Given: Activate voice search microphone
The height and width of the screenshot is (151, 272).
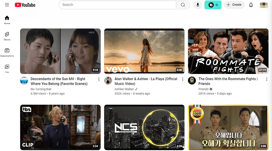Looking at the screenshot, I should tap(198, 5).
